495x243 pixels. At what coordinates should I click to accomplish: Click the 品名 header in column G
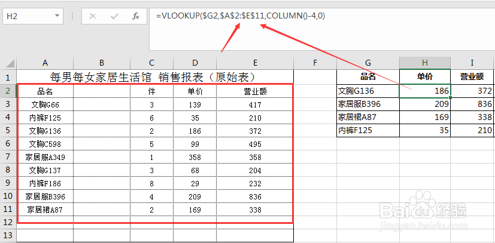point(368,77)
